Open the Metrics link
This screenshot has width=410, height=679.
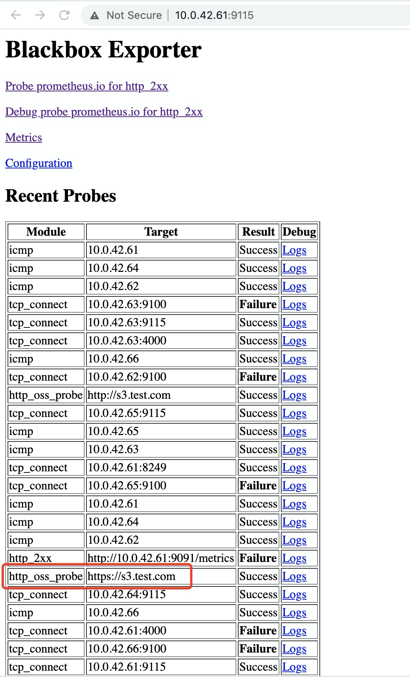[23, 137]
